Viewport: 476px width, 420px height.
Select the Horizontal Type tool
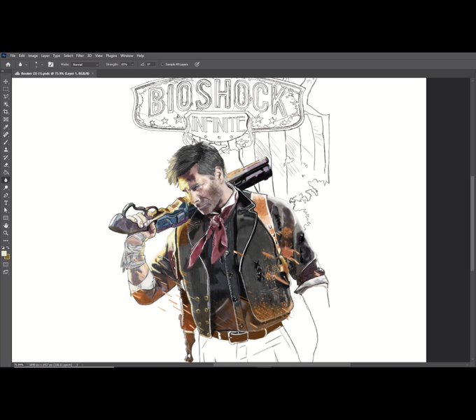tap(6, 203)
